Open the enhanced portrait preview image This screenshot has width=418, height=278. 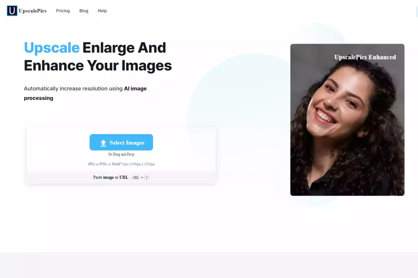pos(347,120)
